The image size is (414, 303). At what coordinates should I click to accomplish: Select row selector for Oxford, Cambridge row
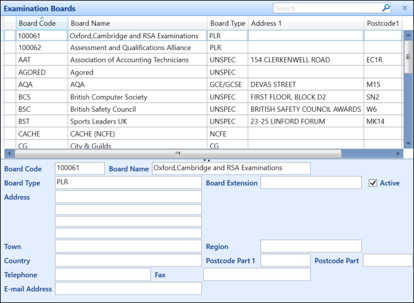pos(10,36)
